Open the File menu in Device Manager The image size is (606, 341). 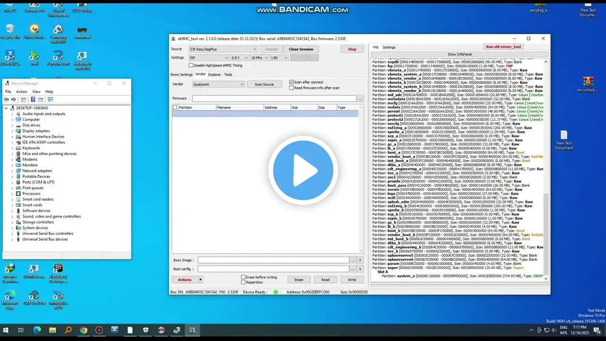coord(8,91)
